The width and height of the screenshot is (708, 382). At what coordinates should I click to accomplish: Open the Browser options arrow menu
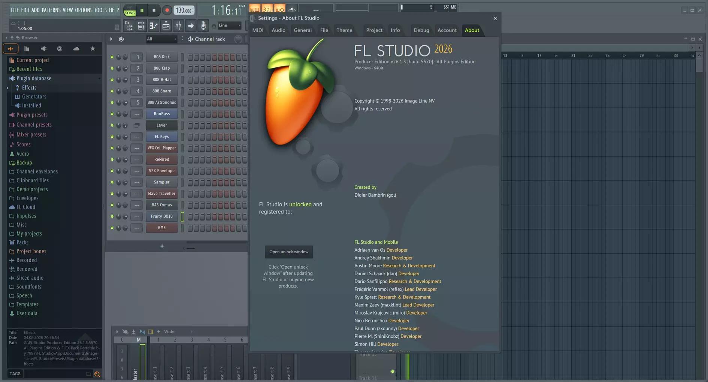(x=6, y=37)
